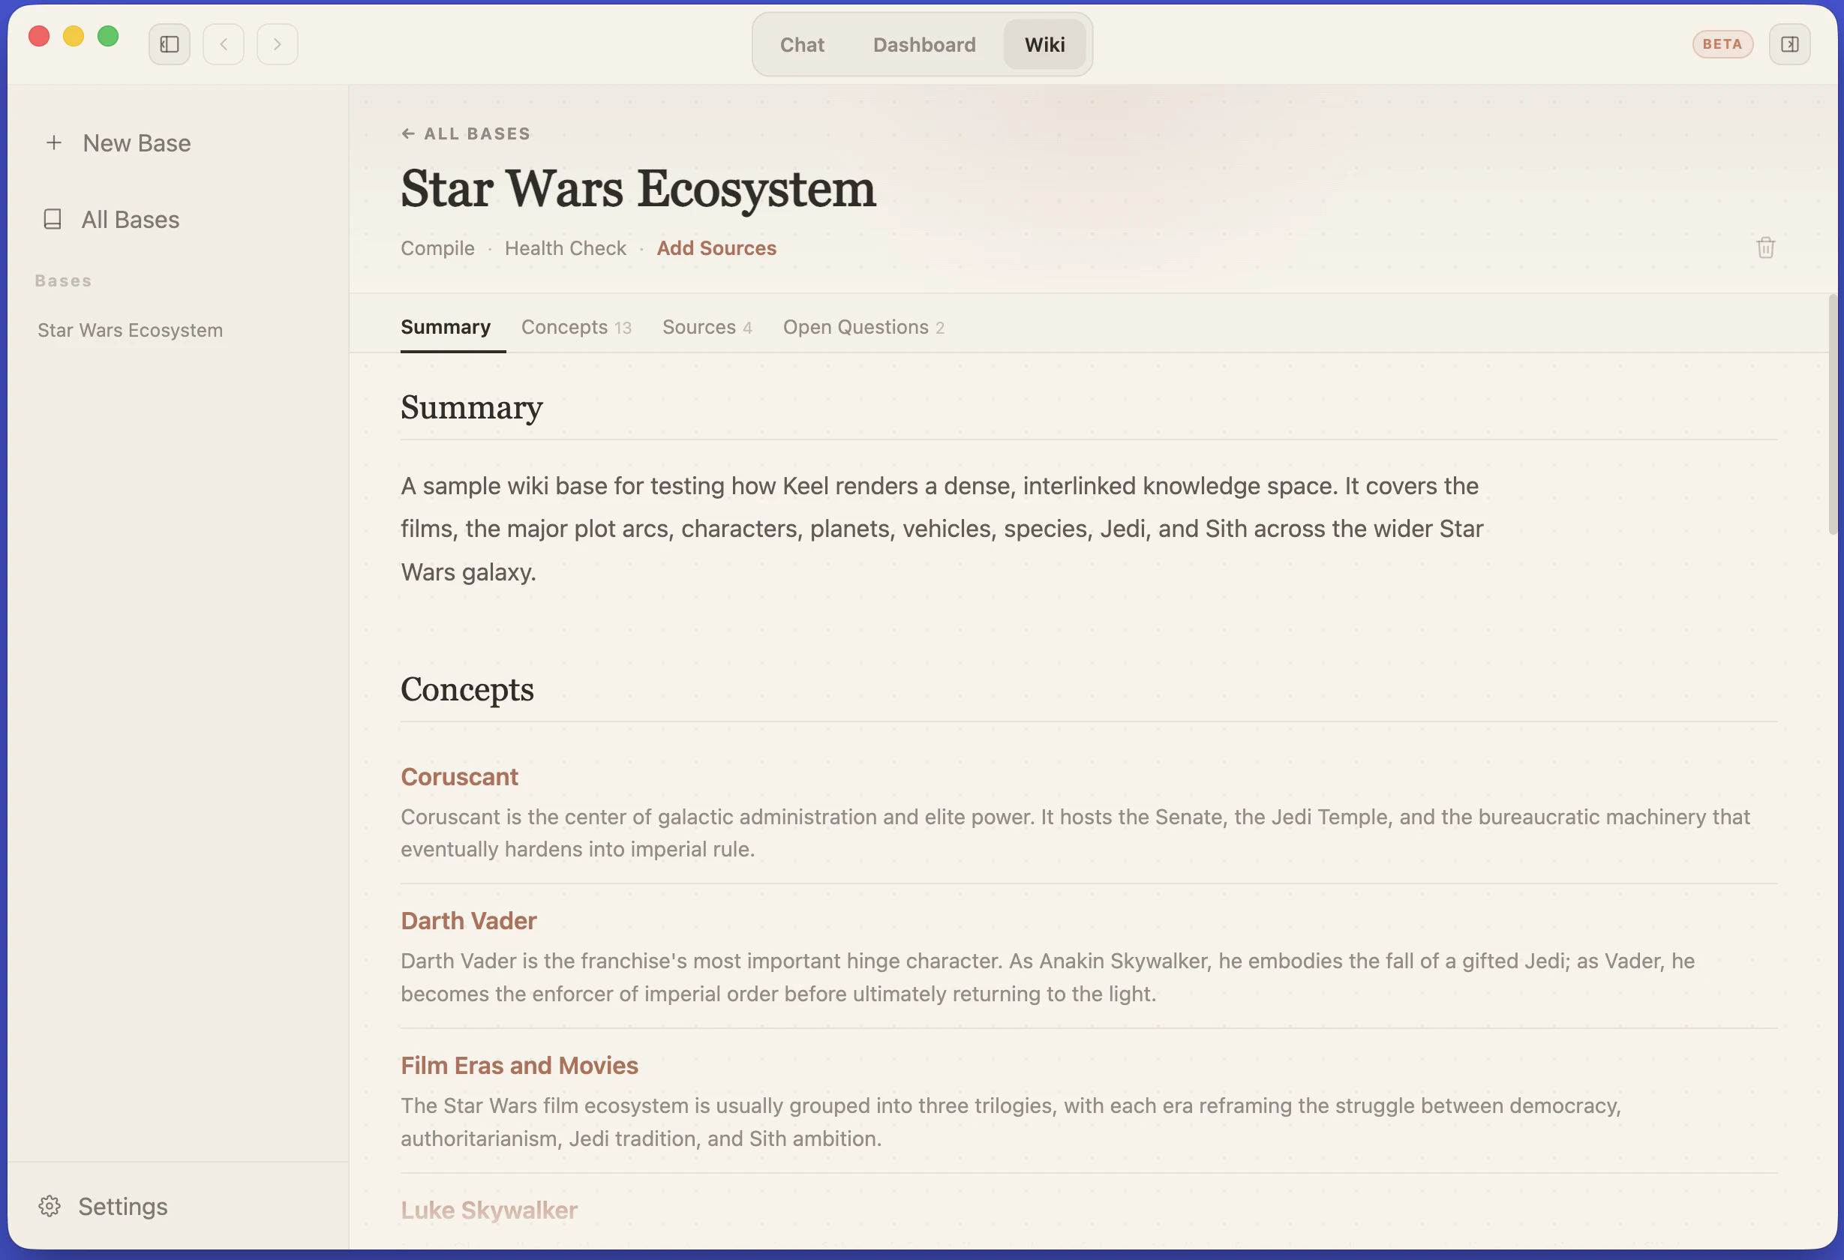1844x1260 pixels.
Task: Click the plus icon beside New Base
Action: 54,142
